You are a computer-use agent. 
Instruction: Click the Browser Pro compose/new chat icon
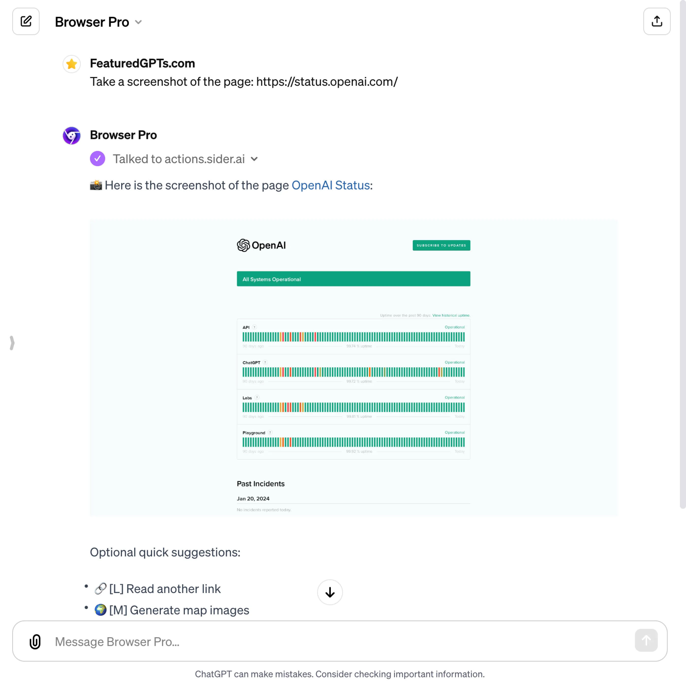coord(26,21)
